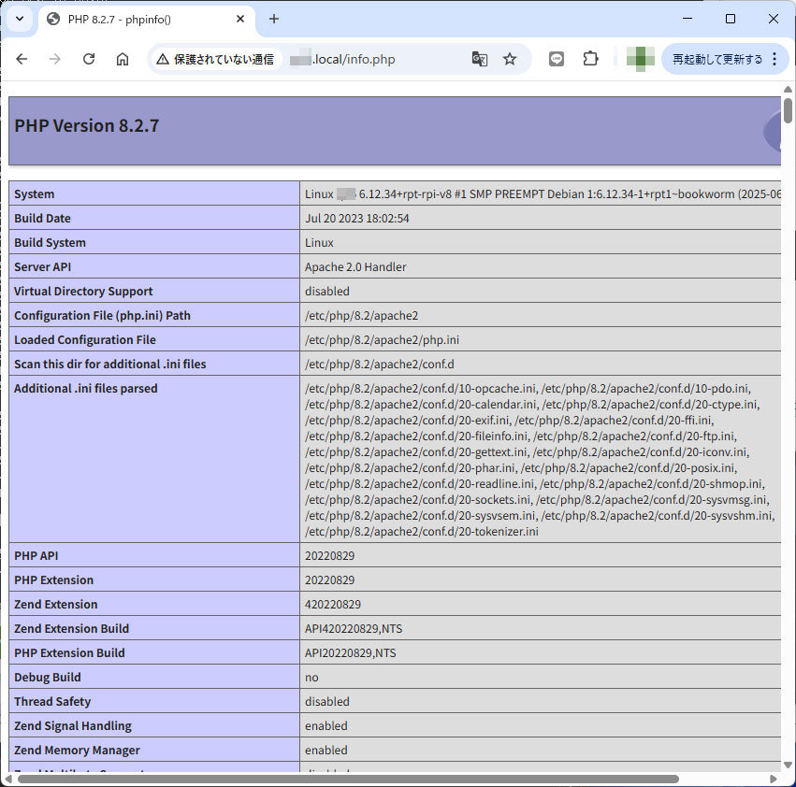Click the Zend Memory Manager label
Screen dimensions: 796x787
coord(77,751)
